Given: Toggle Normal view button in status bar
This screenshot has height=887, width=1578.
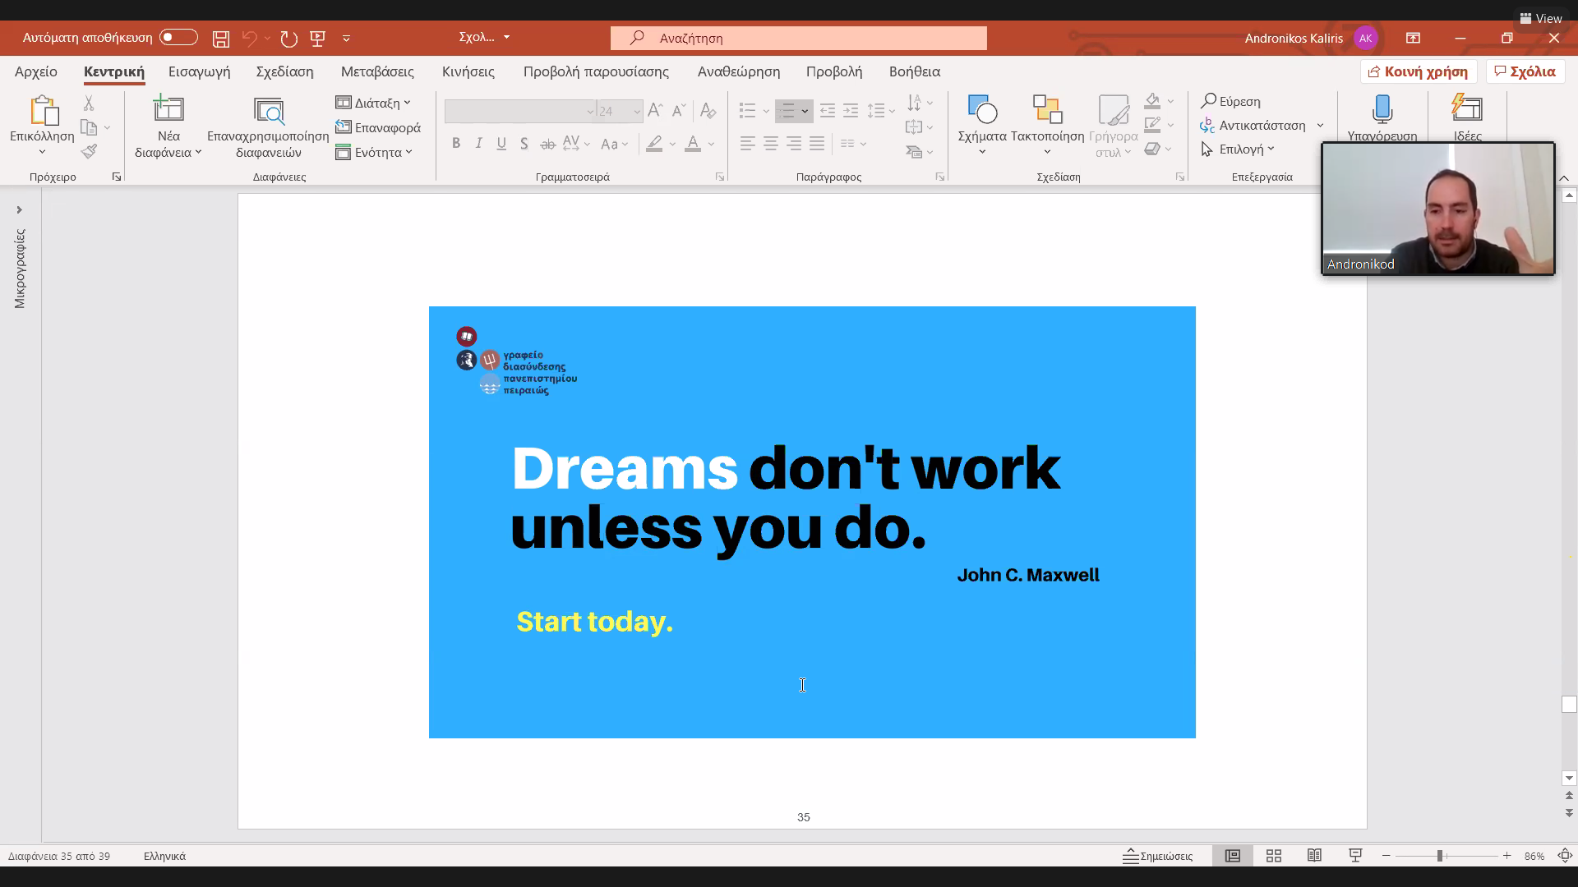Looking at the screenshot, I should 1233,856.
